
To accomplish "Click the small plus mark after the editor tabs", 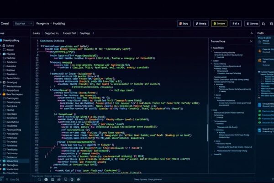I will (93, 33).
